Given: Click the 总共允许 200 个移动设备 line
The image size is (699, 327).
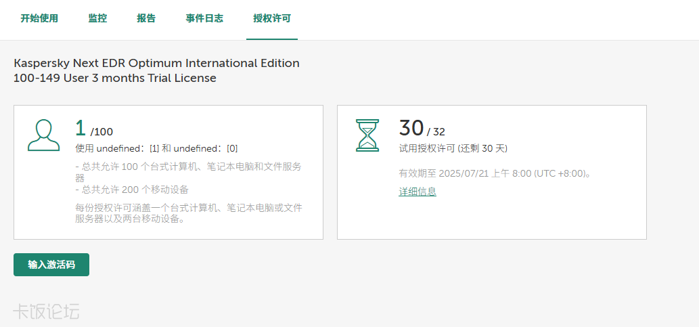Looking at the screenshot, I should (132, 190).
